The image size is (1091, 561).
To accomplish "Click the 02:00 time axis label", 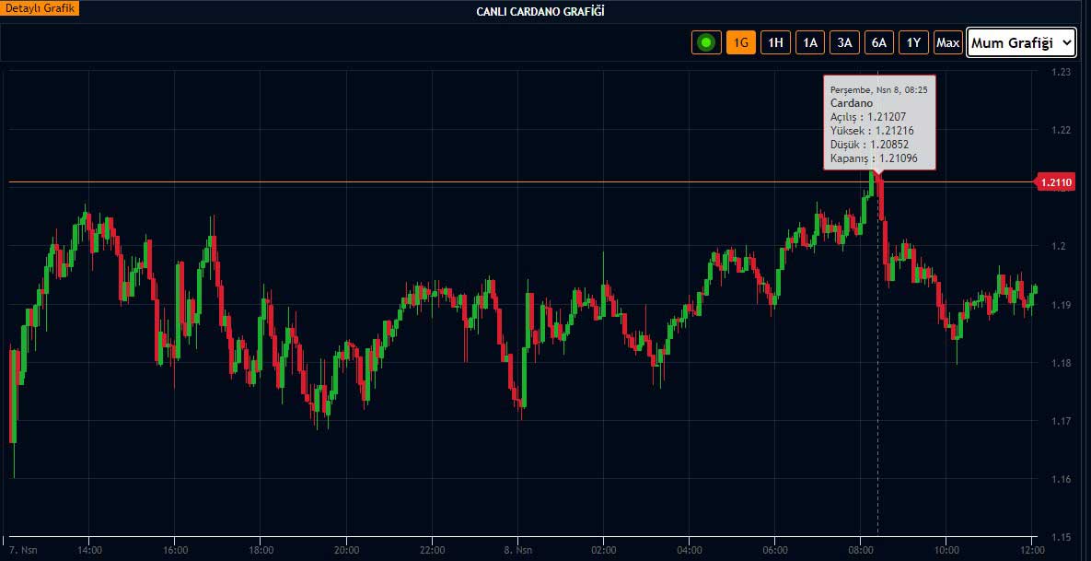I will pos(603,550).
